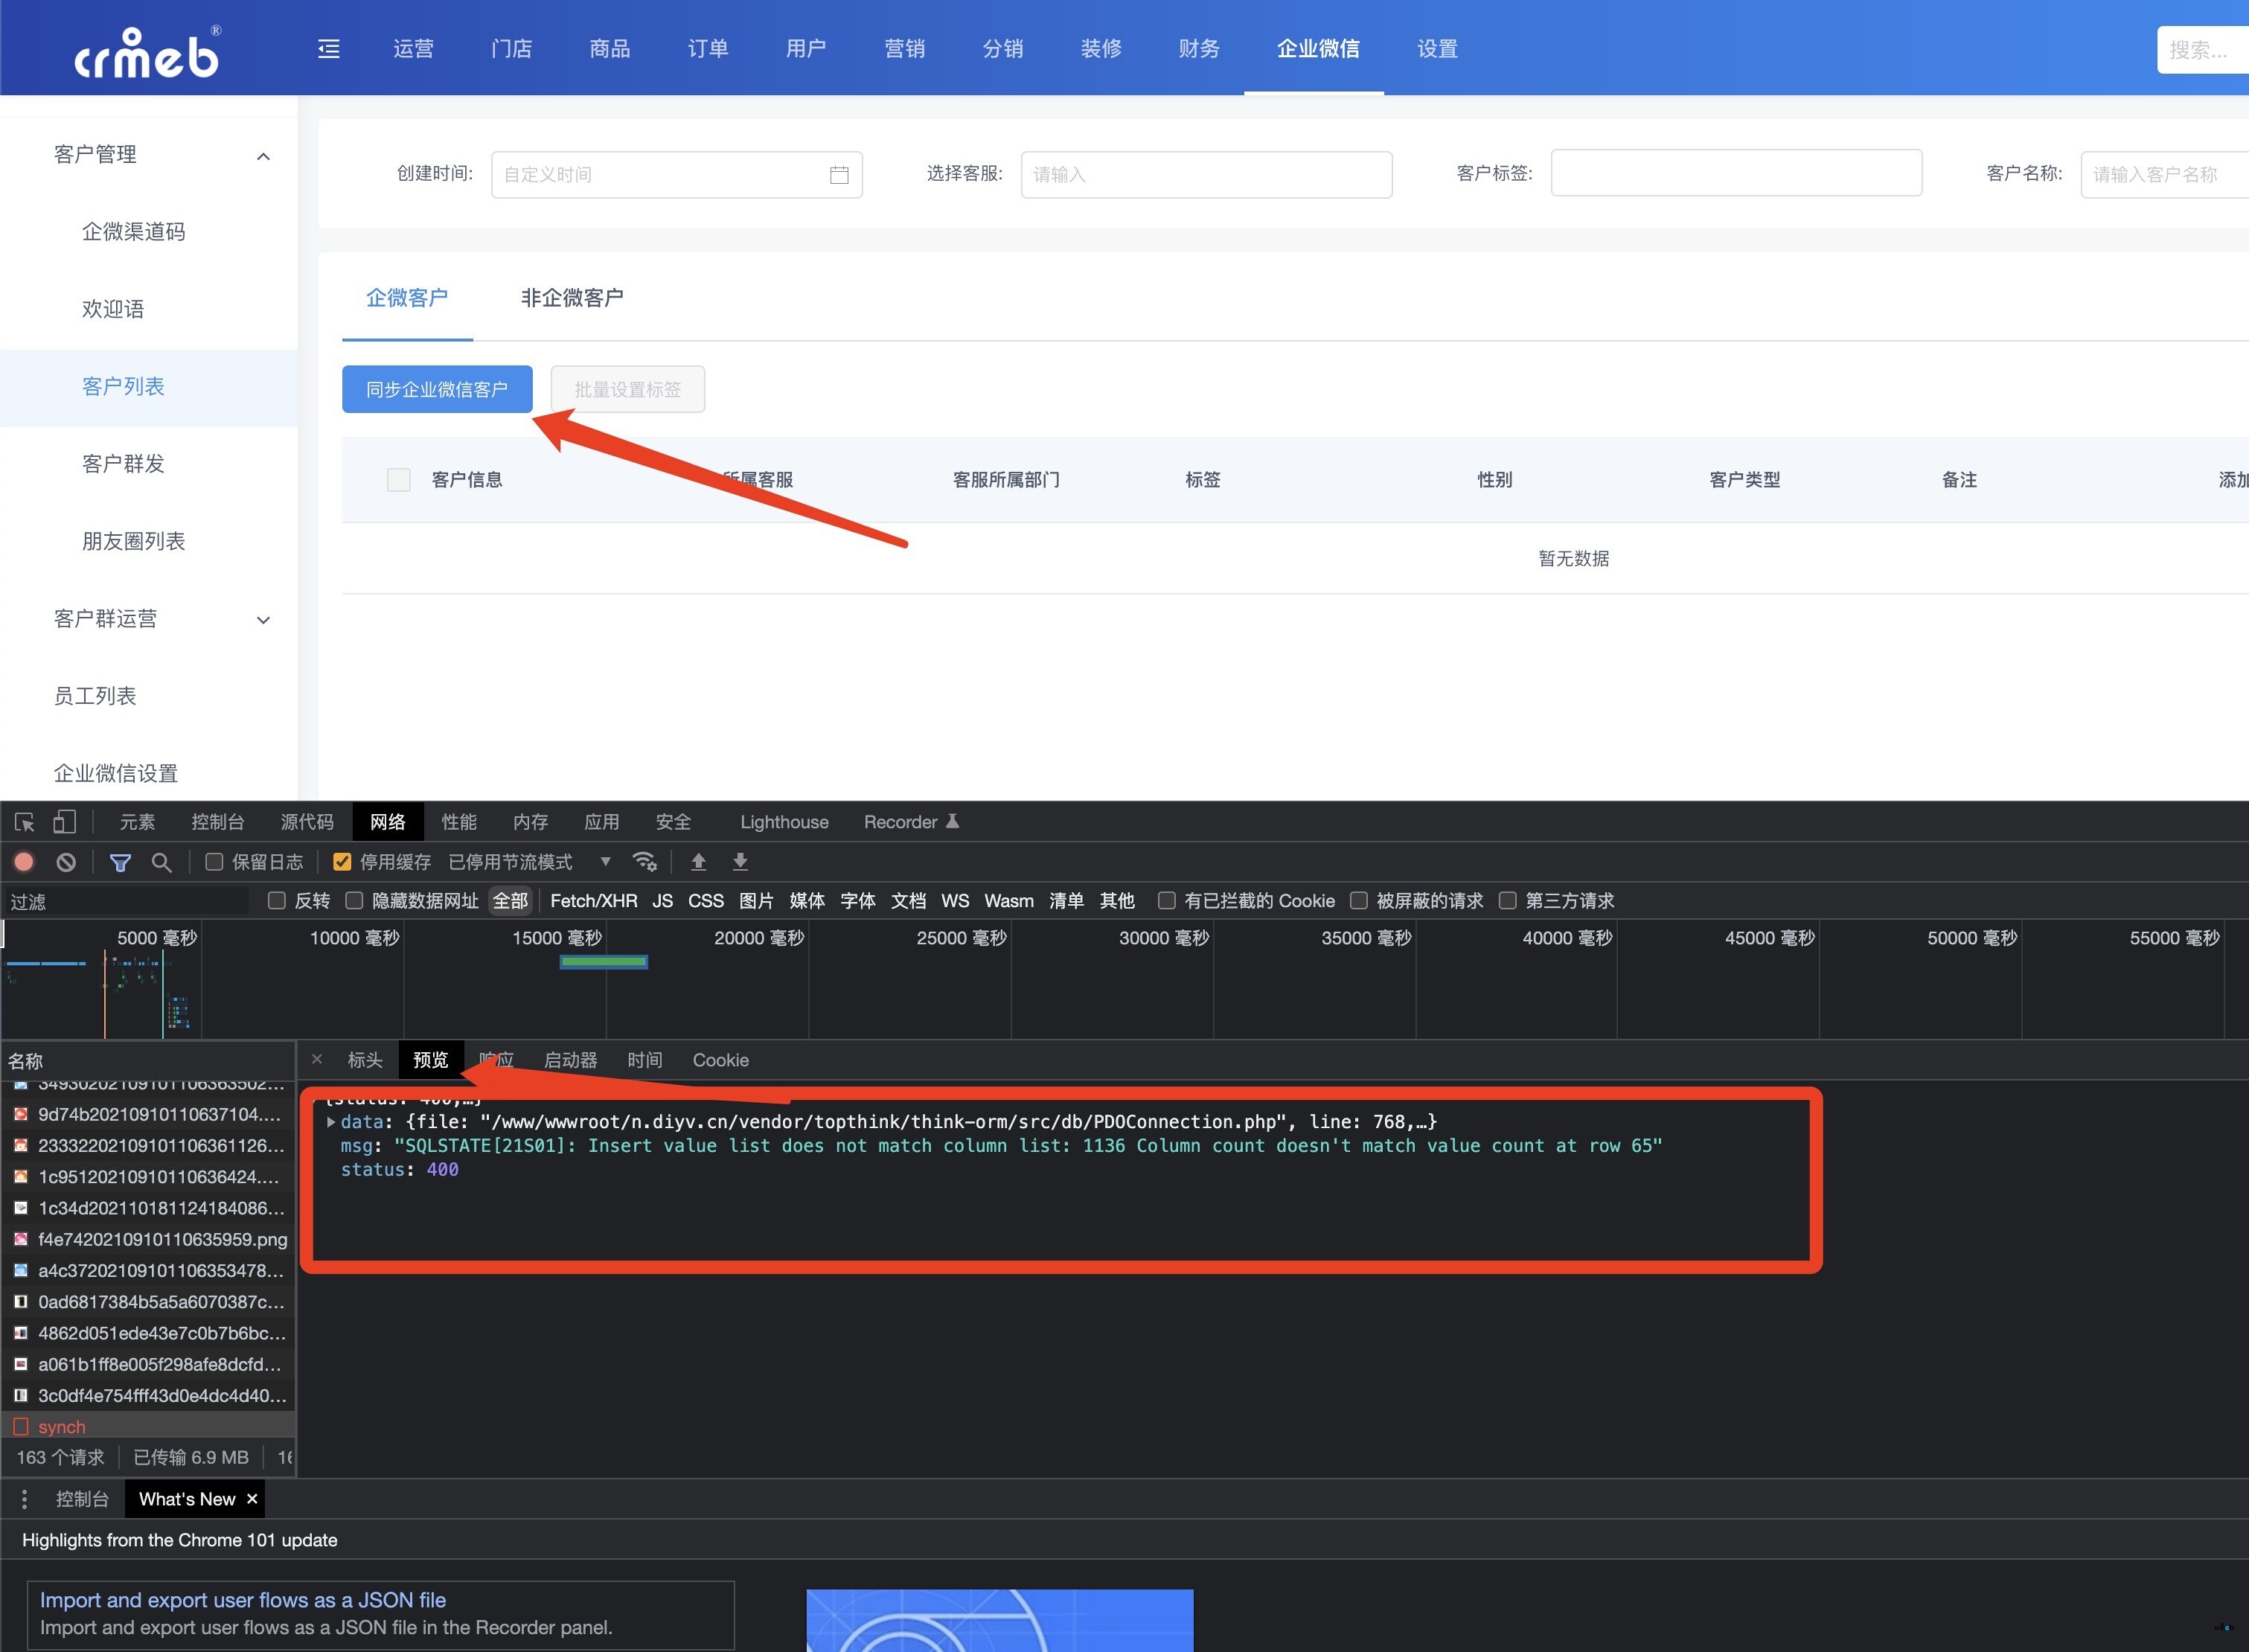Close the What's New drawer tab
Image resolution: width=2249 pixels, height=1652 pixels.
(252, 1499)
